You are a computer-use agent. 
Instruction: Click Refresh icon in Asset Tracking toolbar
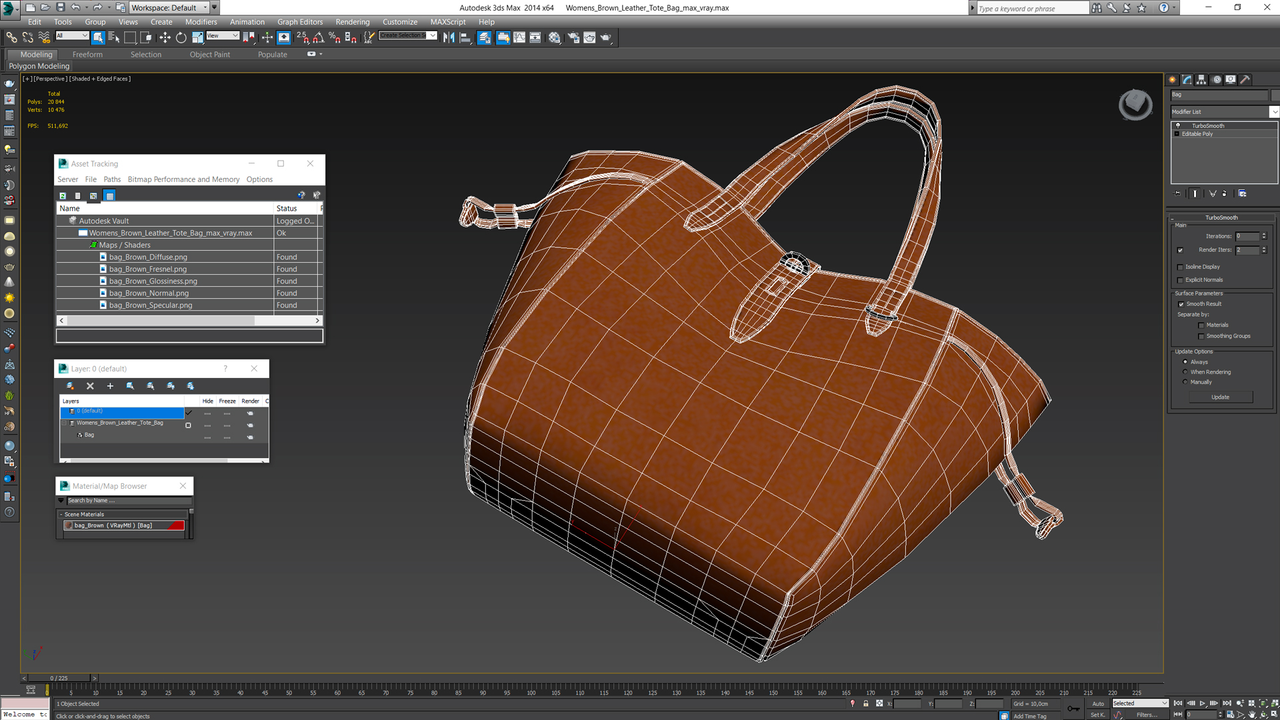[63, 196]
